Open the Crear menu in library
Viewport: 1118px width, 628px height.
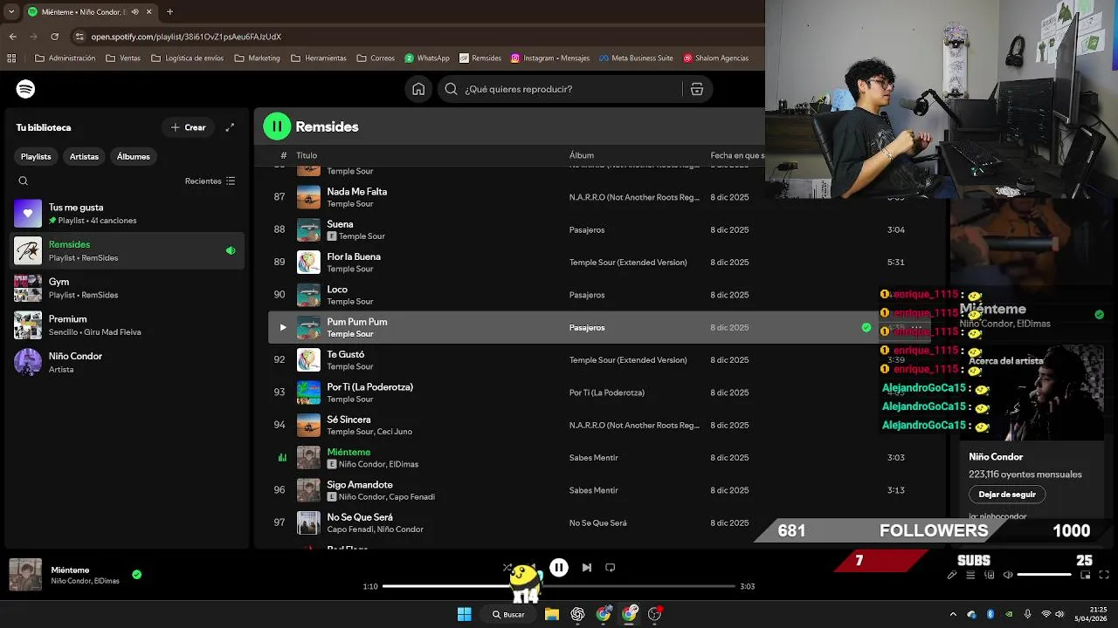[x=189, y=127]
